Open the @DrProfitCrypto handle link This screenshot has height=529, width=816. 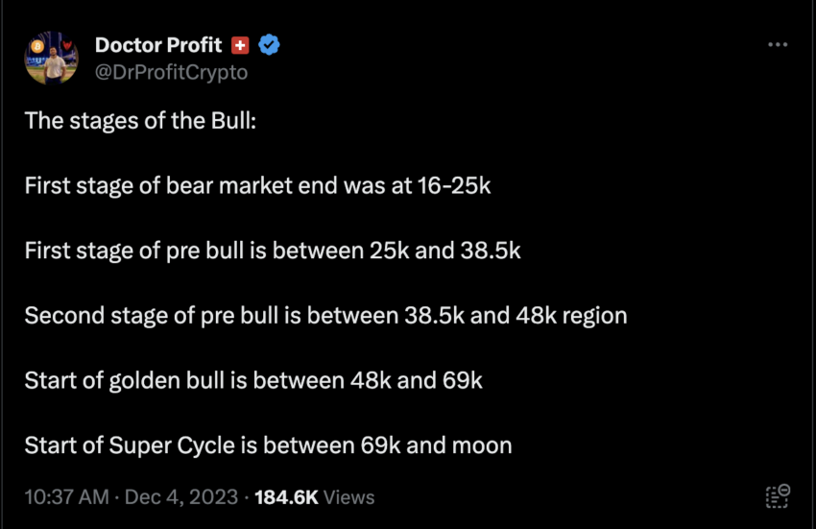pos(171,72)
